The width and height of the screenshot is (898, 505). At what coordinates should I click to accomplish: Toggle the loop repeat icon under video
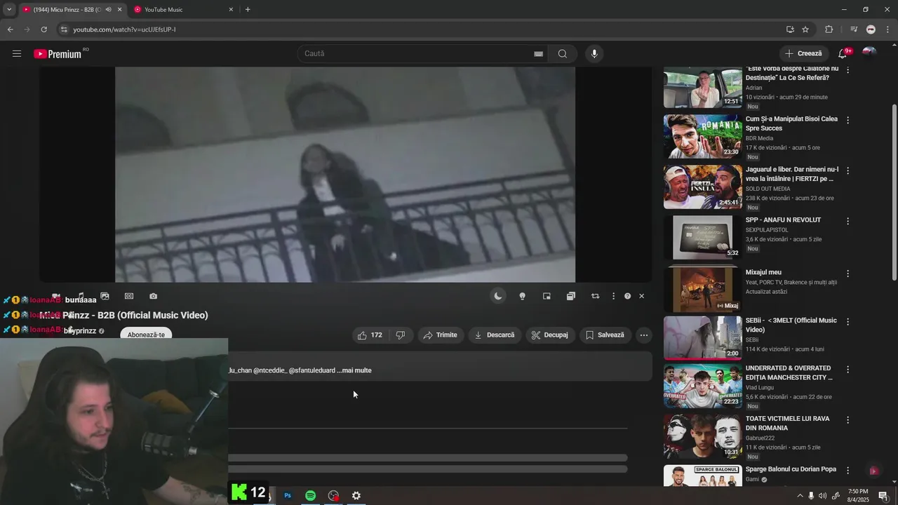click(x=595, y=296)
